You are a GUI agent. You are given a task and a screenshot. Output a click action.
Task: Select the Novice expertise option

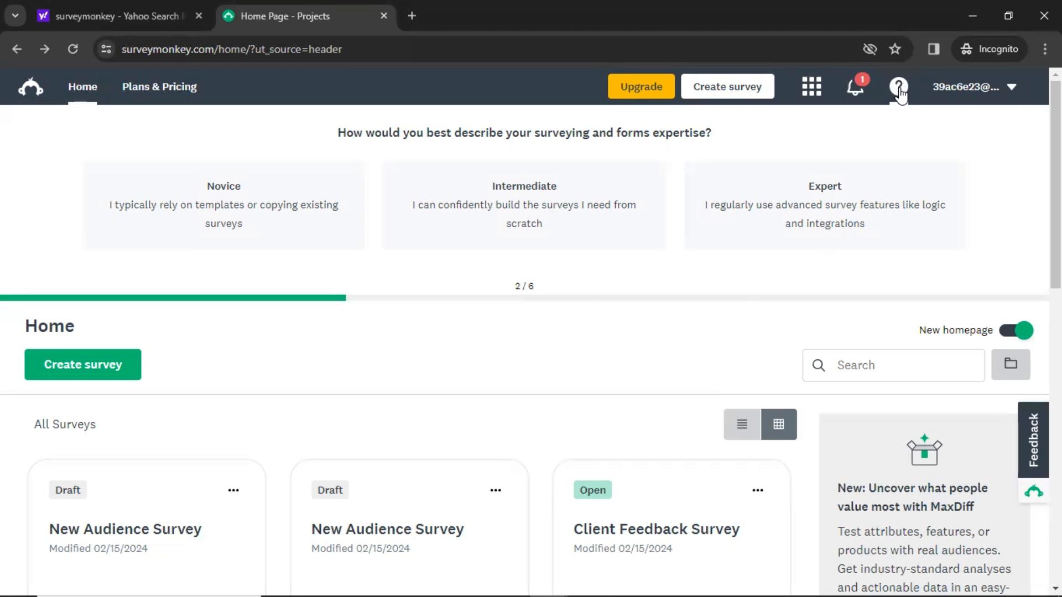point(223,204)
